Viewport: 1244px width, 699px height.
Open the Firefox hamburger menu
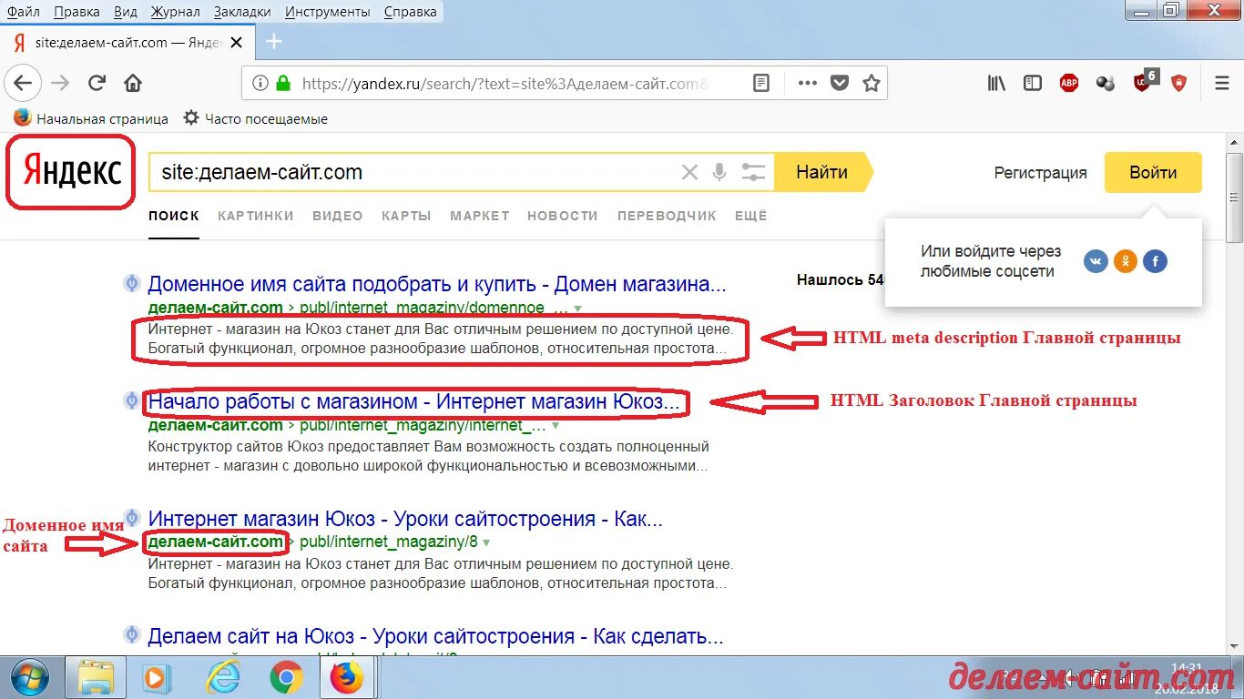click(x=1222, y=84)
